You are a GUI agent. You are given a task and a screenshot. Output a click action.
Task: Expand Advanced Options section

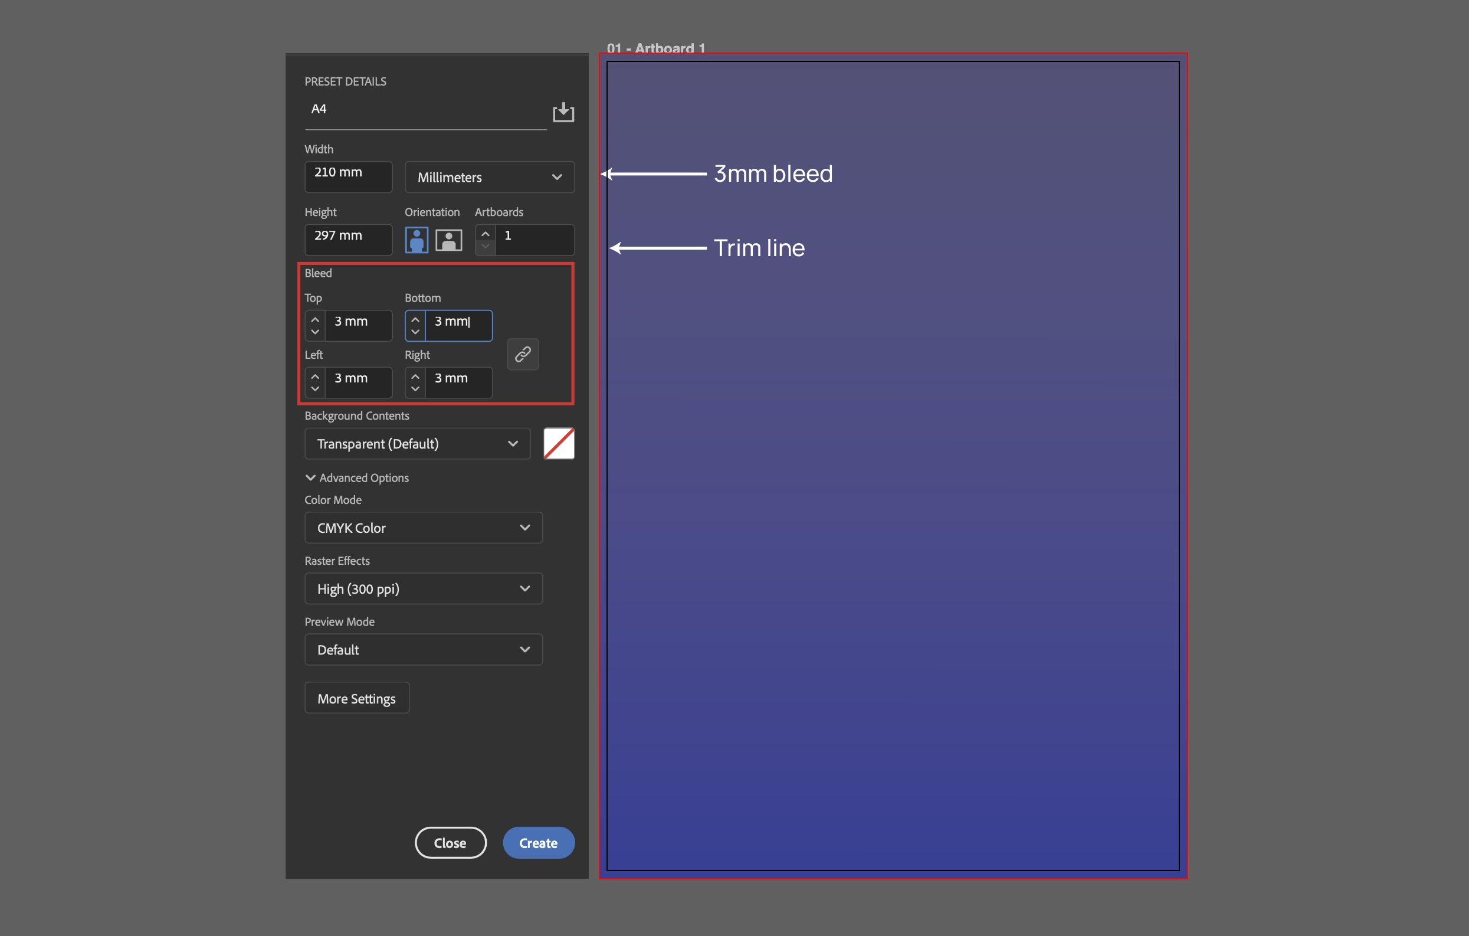click(356, 478)
